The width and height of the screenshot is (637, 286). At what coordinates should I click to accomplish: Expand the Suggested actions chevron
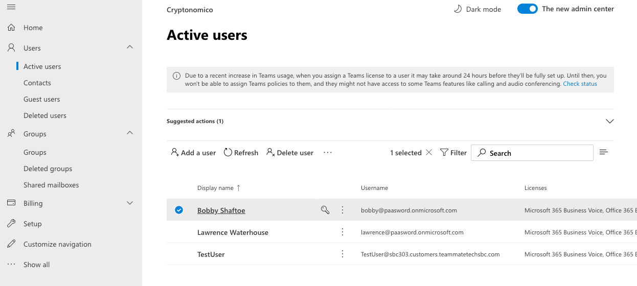point(609,121)
